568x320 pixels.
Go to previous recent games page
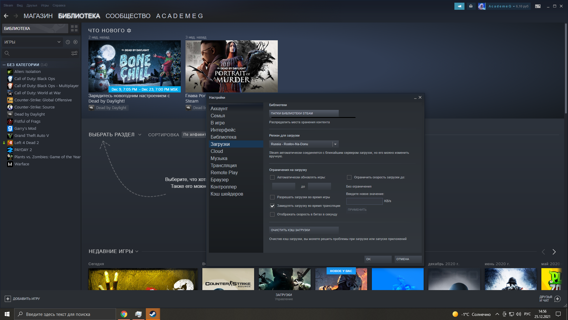click(x=543, y=252)
